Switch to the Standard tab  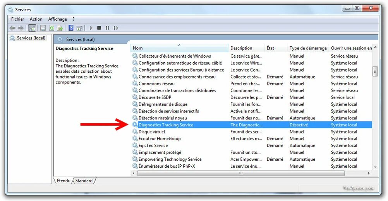pyautogui.click(x=84, y=181)
